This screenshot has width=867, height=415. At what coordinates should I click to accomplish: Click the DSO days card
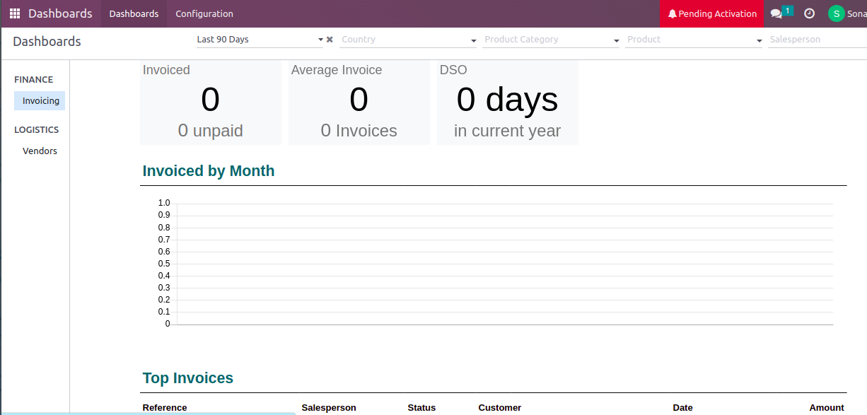(x=507, y=103)
